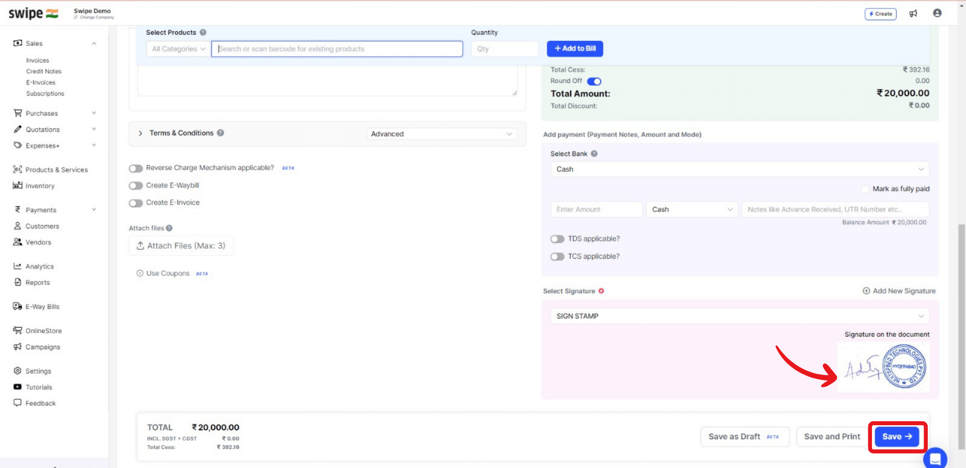The height and width of the screenshot is (468, 966).
Task: Click the payment notes field
Action: [x=835, y=209]
